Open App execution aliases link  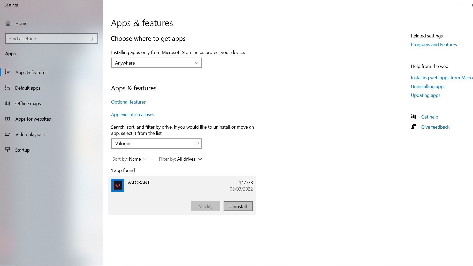[x=133, y=115]
